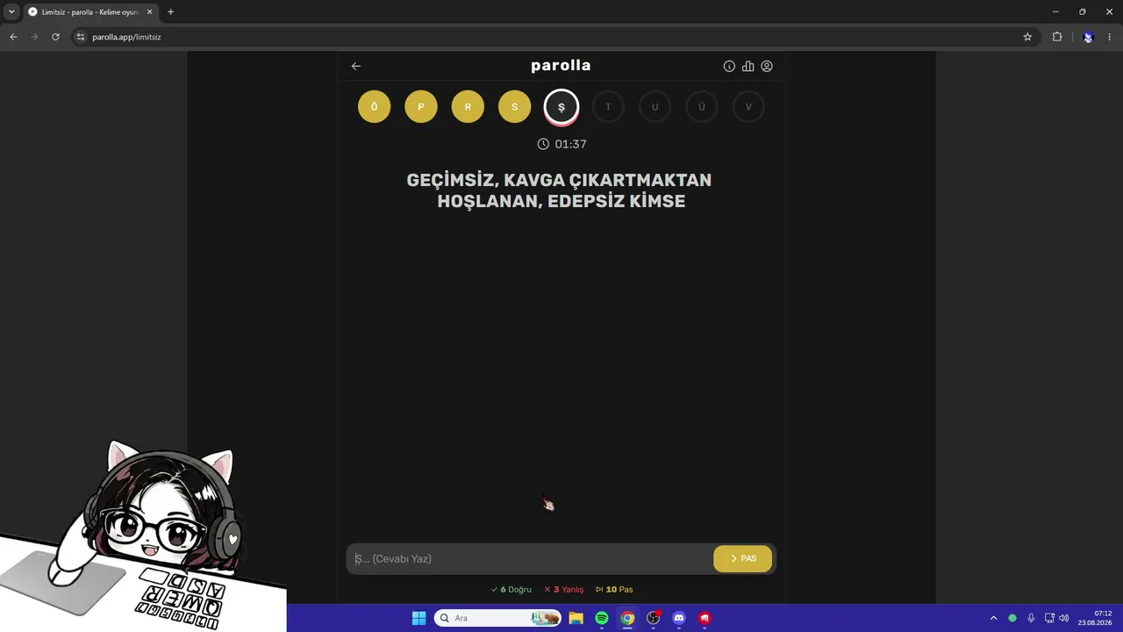The height and width of the screenshot is (632, 1123).
Task: Open OBS Studio from the taskbar
Action: click(653, 618)
